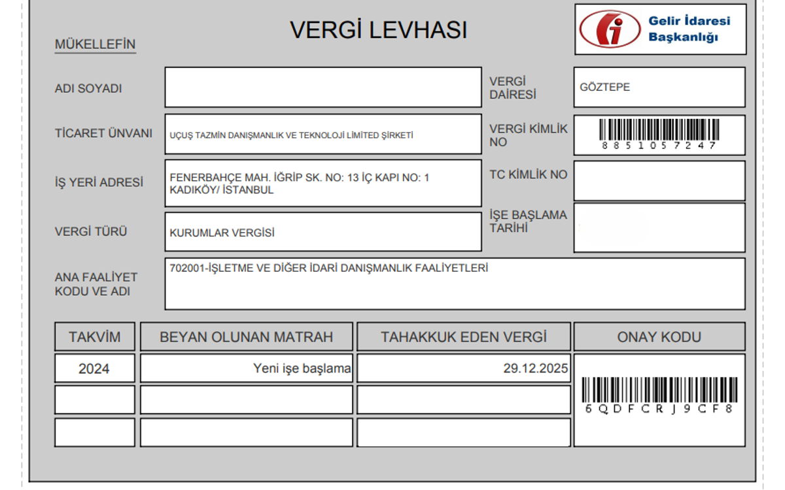Viewport: 785px width, 490px height.
Task: Click the TAHAKKUK EDEN VERGİ column header
Action: [464, 337]
